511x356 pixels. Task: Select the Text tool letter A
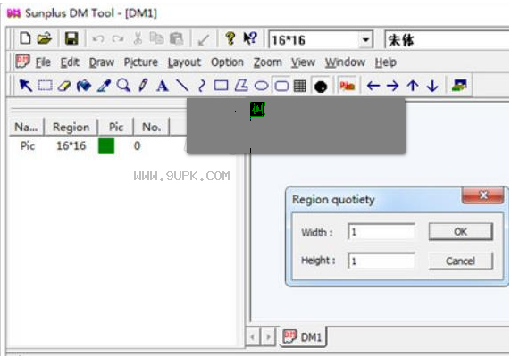162,87
